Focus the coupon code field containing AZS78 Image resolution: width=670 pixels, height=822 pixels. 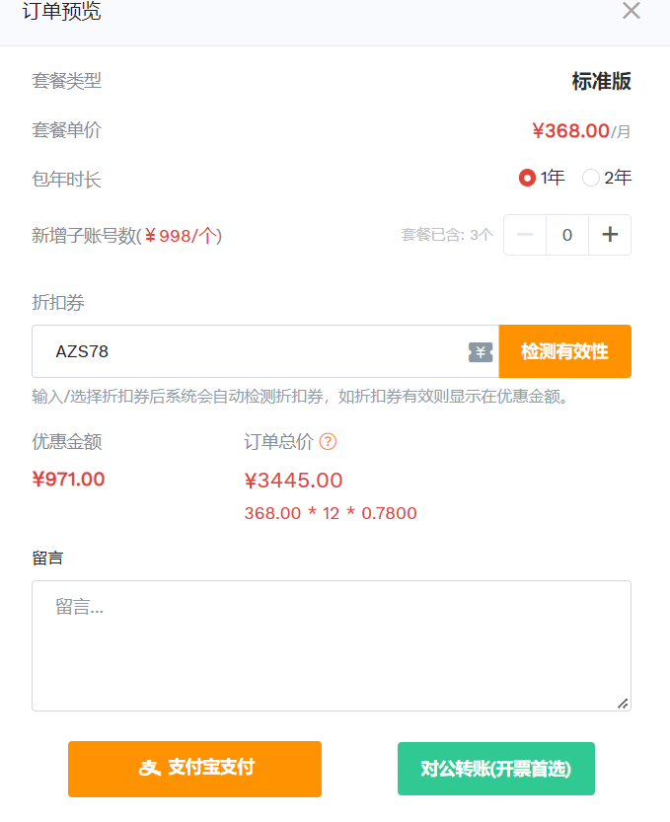click(x=247, y=351)
